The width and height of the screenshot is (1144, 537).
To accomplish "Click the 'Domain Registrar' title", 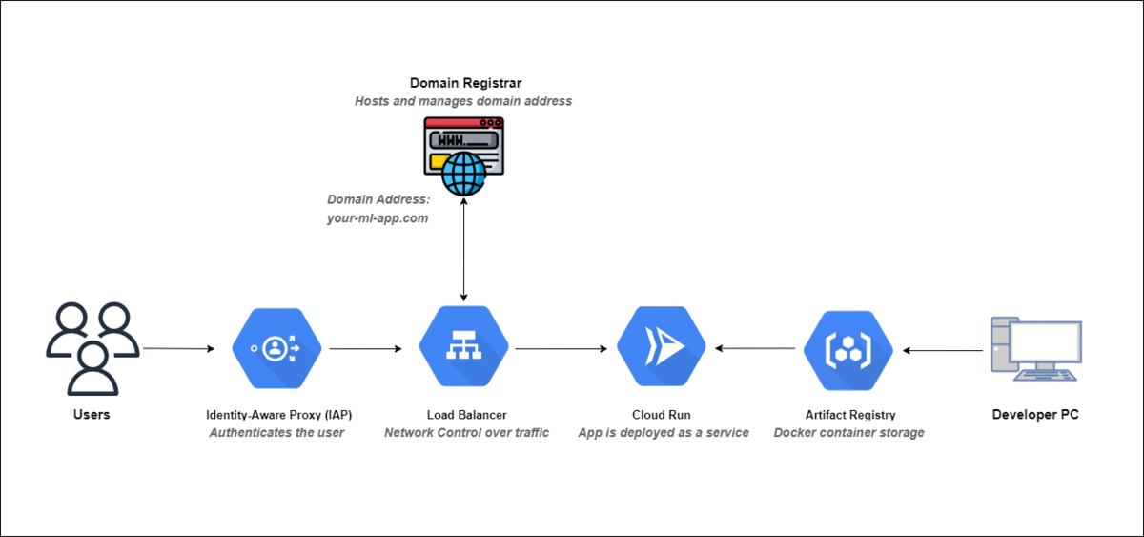I will pyautogui.click(x=465, y=83).
